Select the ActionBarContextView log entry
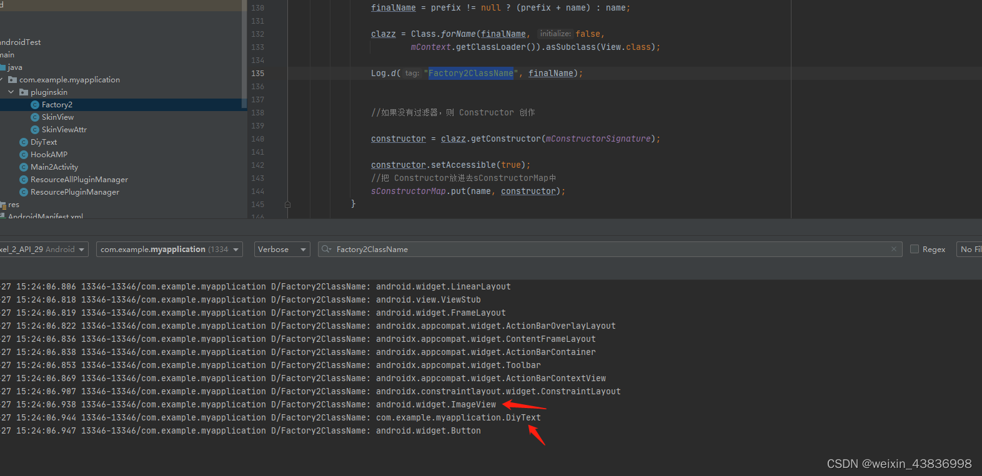 pos(491,379)
